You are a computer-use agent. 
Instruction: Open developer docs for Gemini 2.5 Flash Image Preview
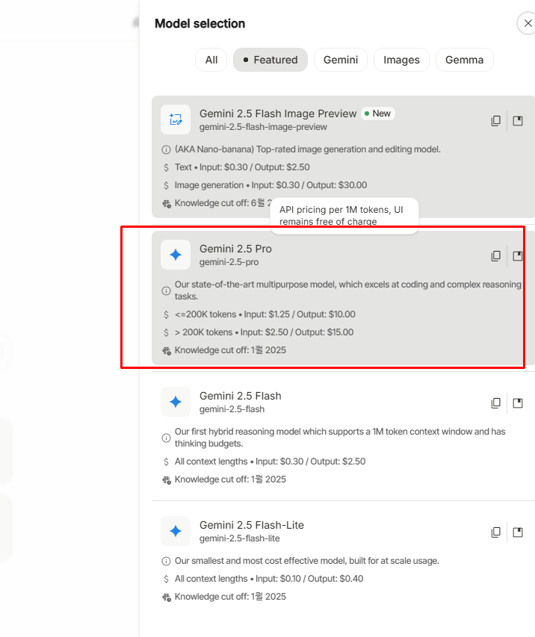point(518,121)
